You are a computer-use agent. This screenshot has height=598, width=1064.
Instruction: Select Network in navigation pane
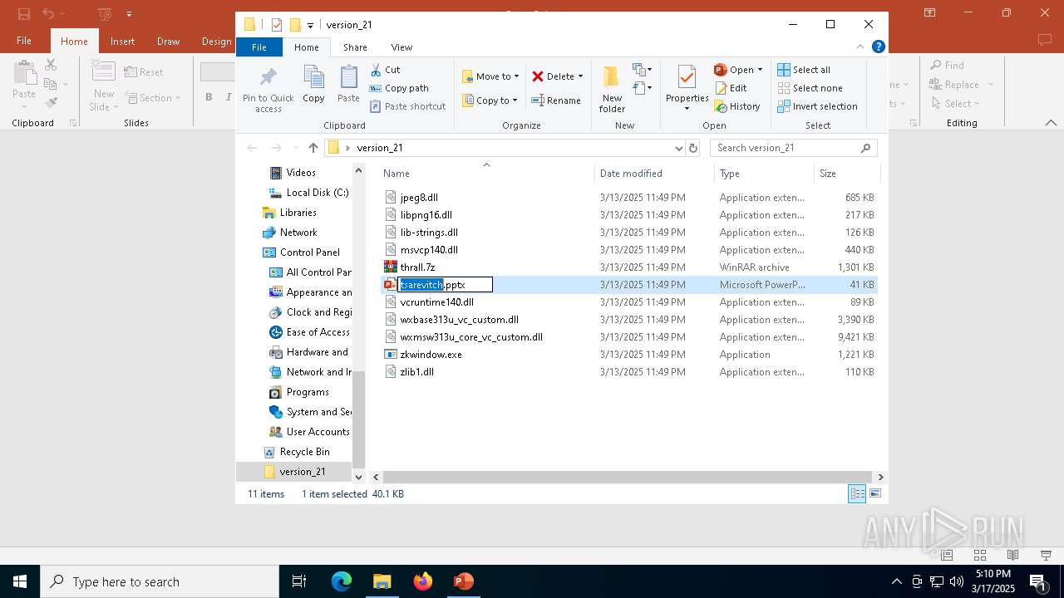(289, 233)
